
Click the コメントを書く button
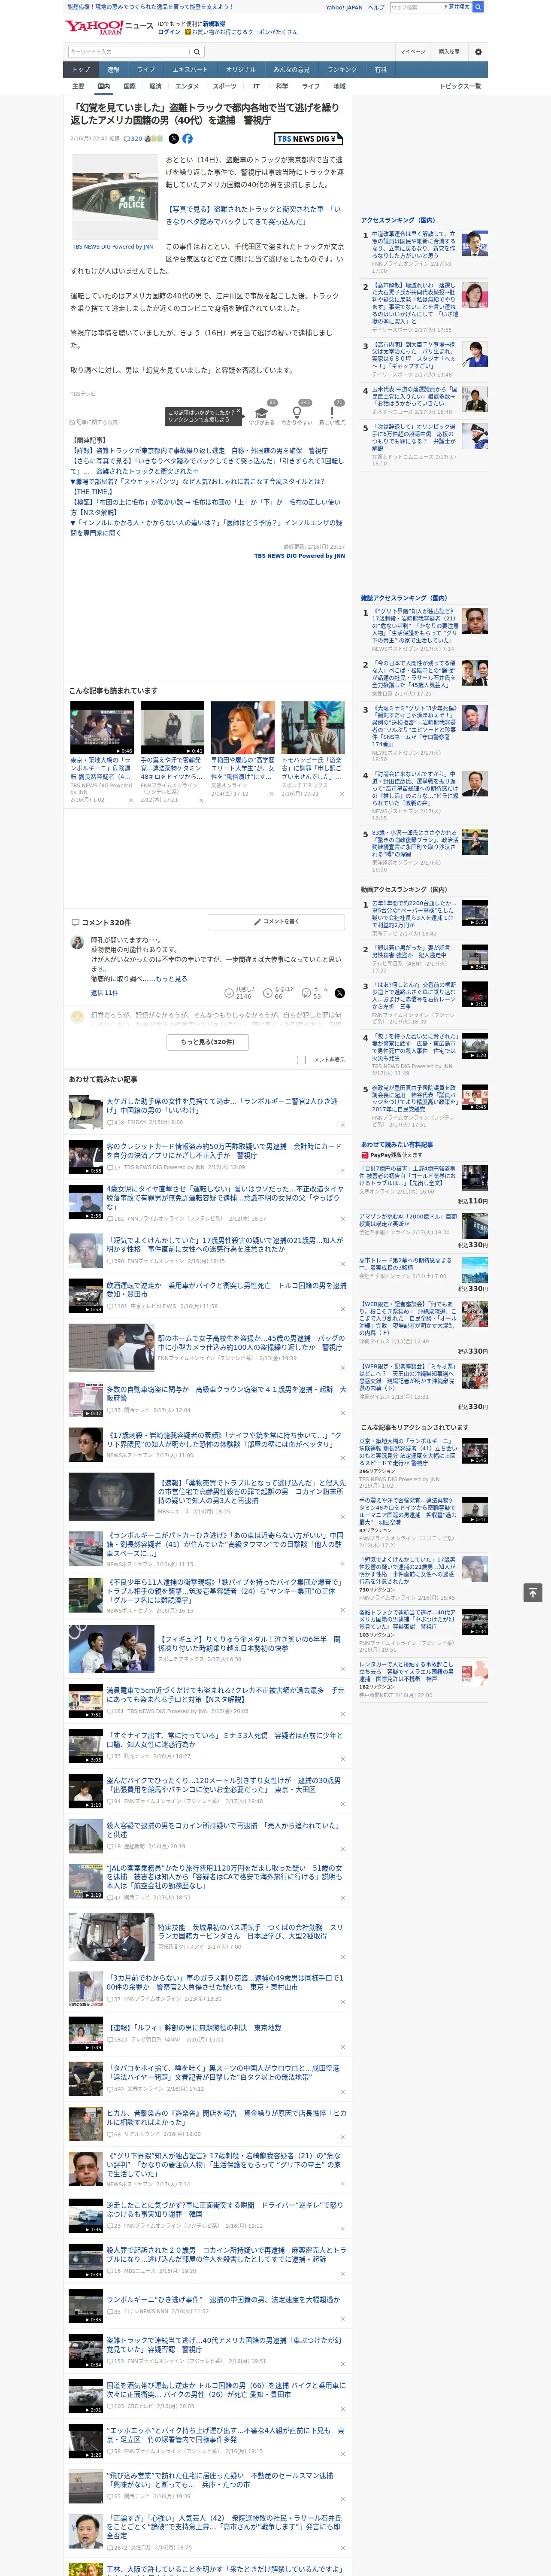click(277, 922)
